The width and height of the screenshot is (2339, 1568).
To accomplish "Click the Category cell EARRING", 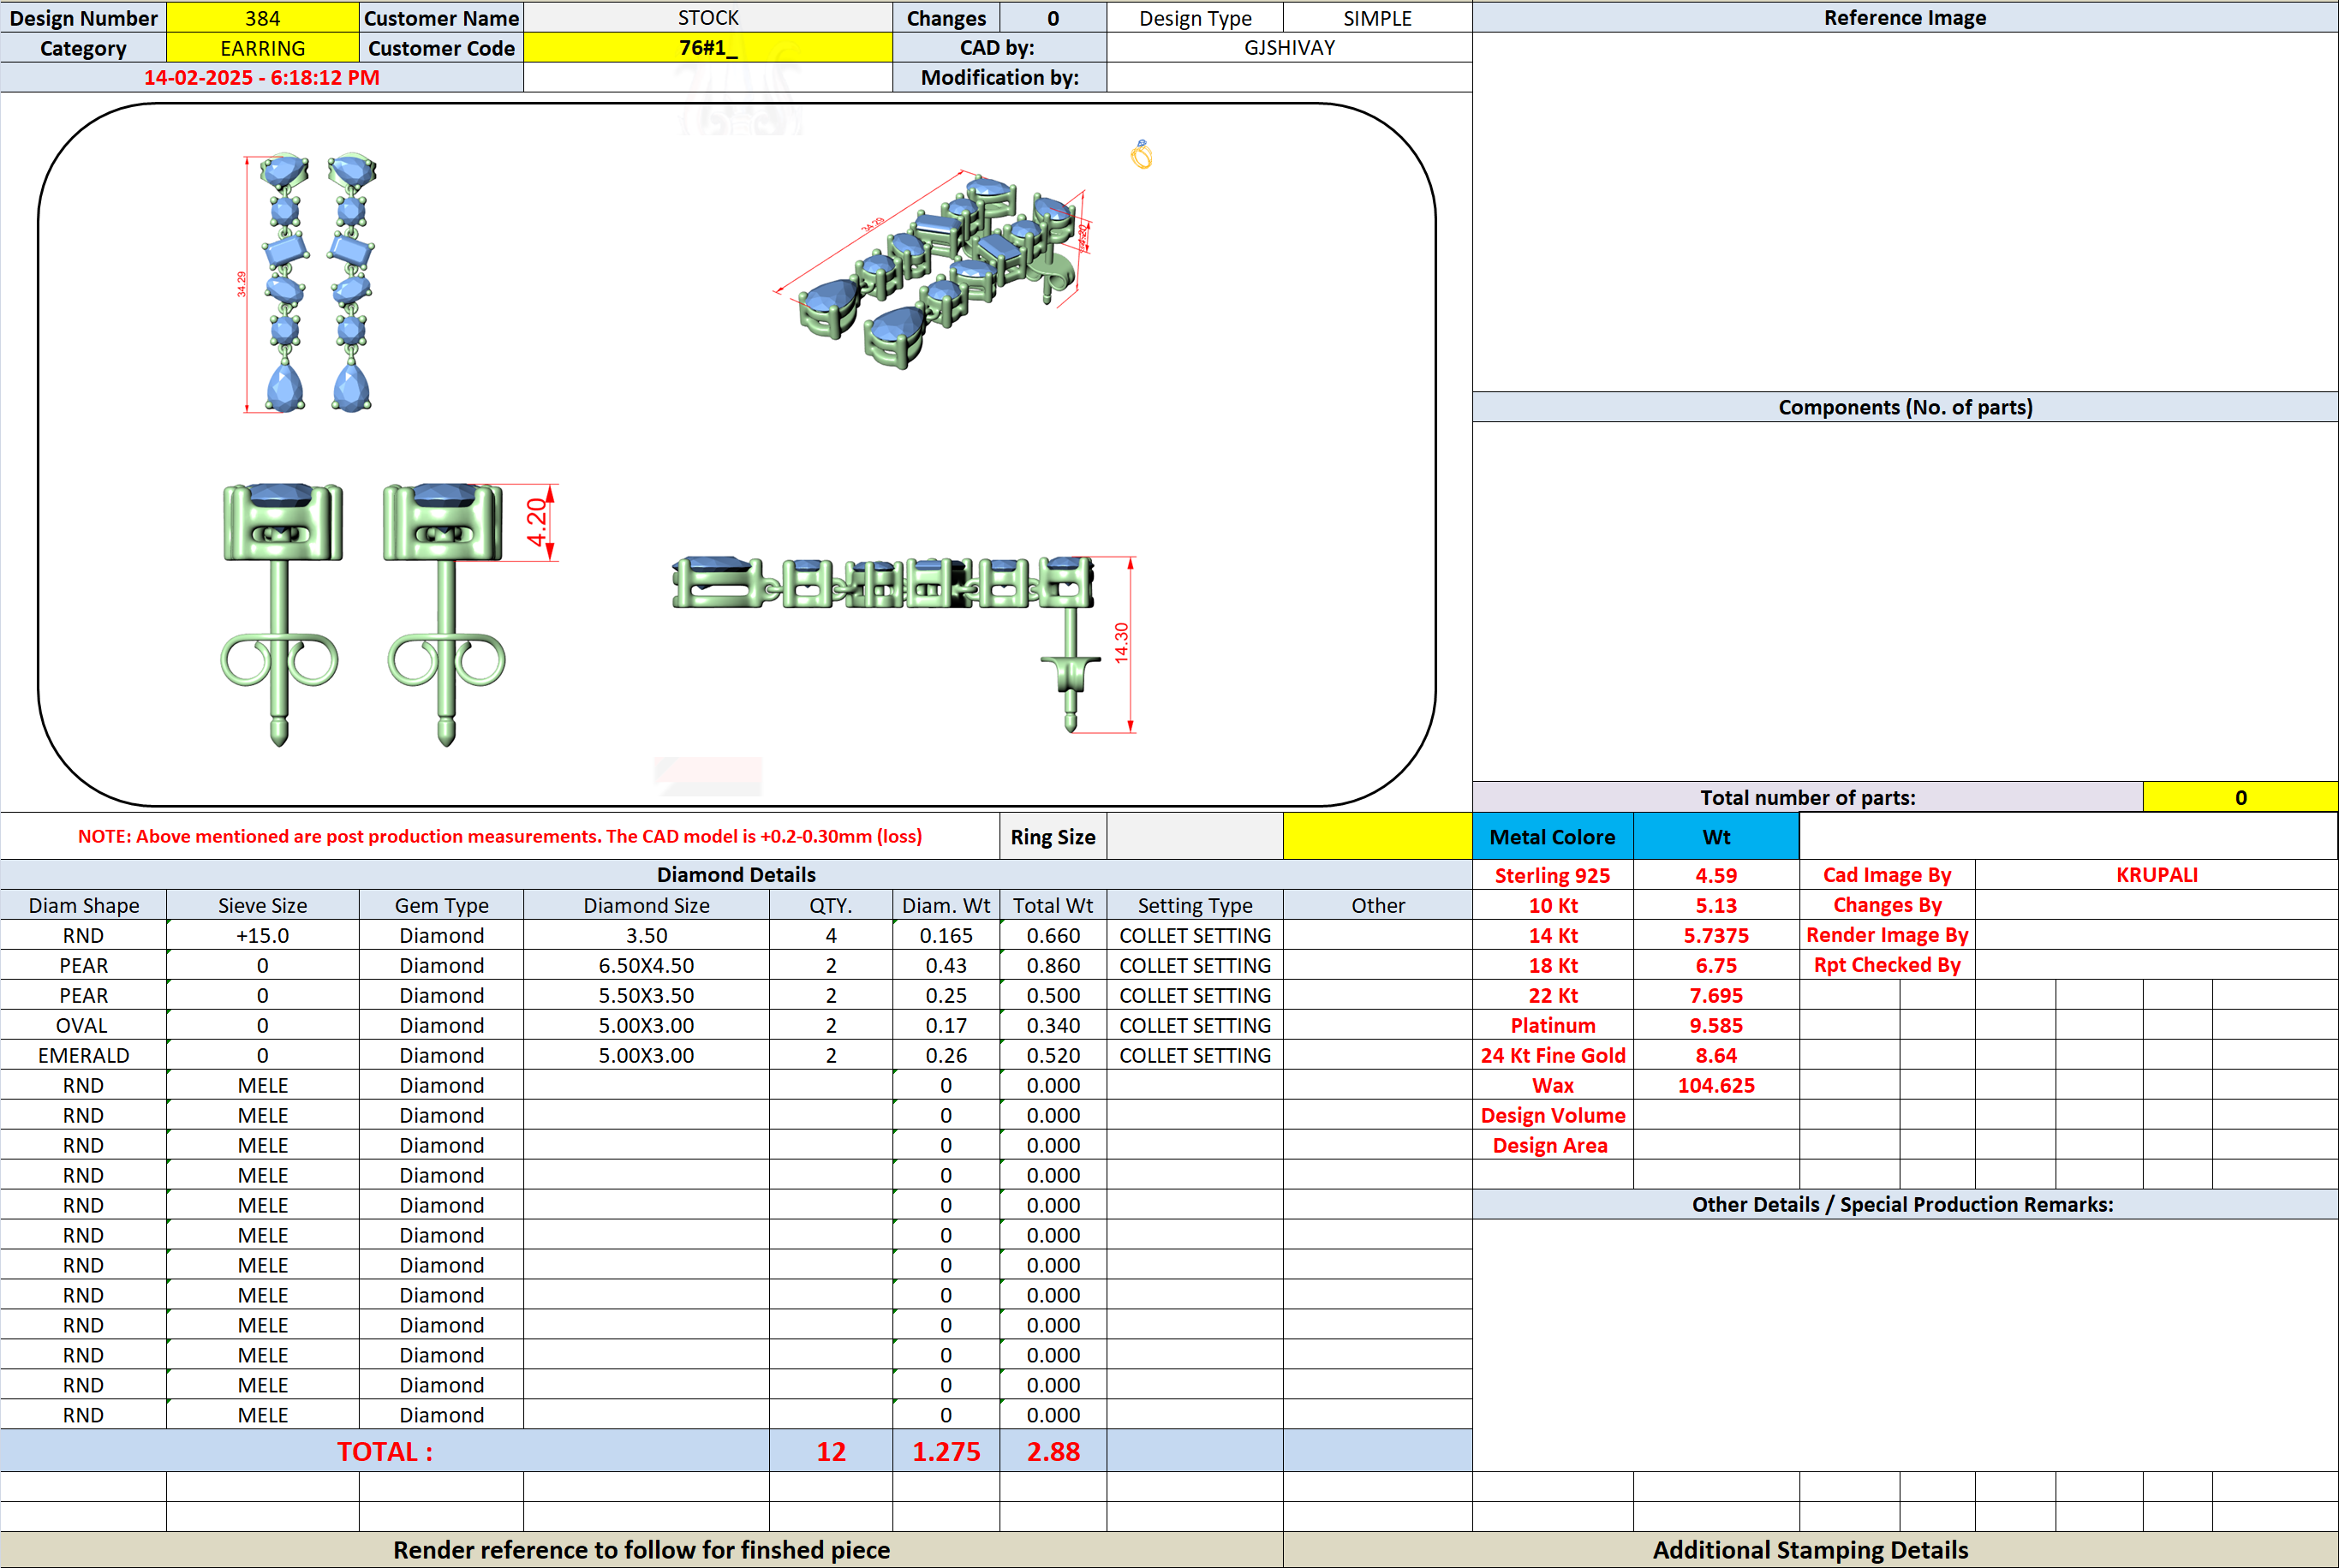I will pyautogui.click(x=262, y=48).
